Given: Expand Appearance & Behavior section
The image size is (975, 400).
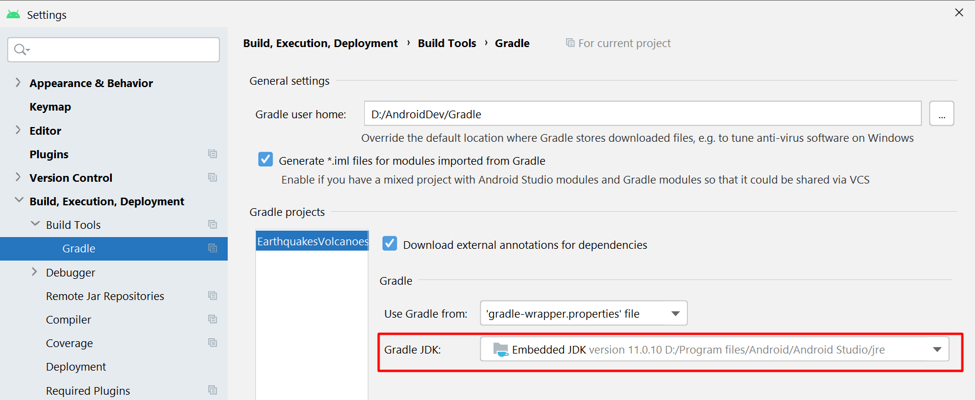Looking at the screenshot, I should (18, 83).
